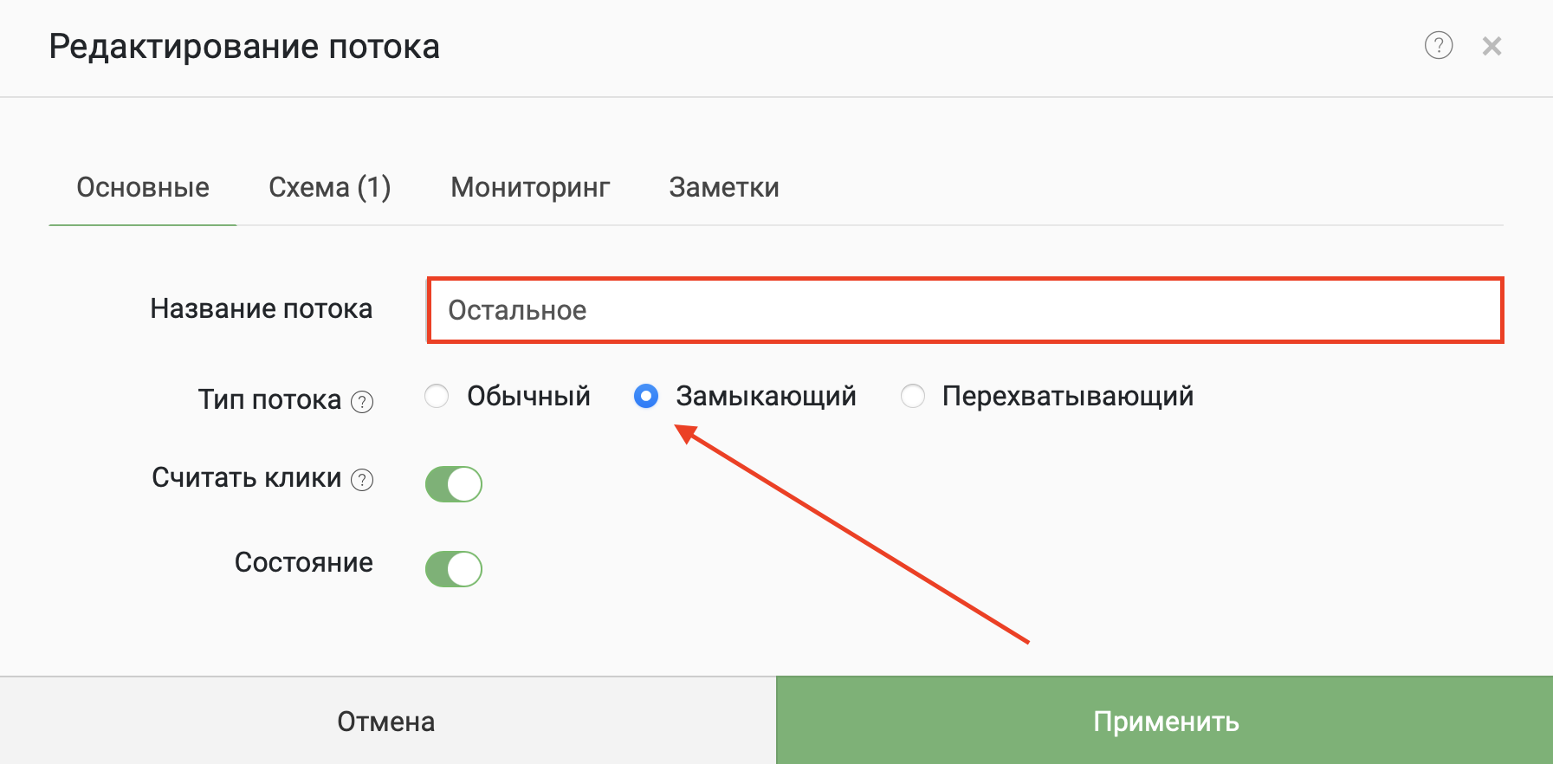This screenshot has height=764, width=1553.
Task: Click the green Применить button
Action: (1165, 721)
